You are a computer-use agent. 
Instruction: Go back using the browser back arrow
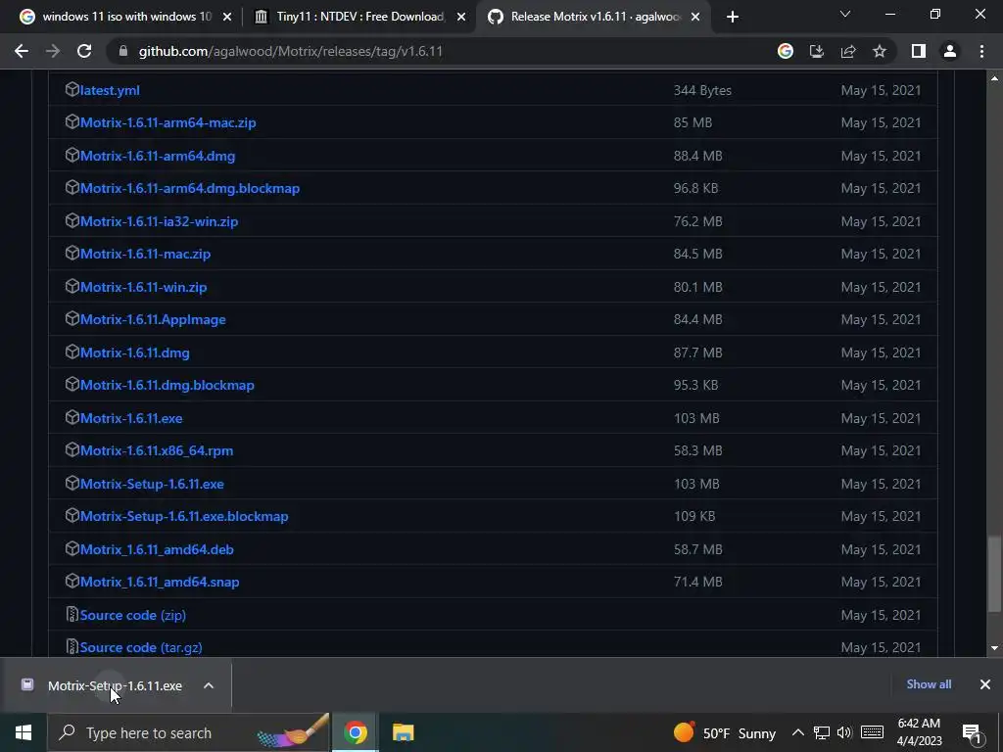click(x=22, y=51)
